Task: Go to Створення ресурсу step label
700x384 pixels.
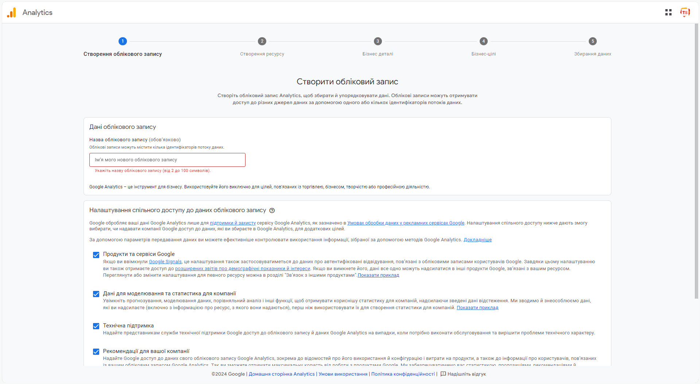Action: tap(262, 54)
